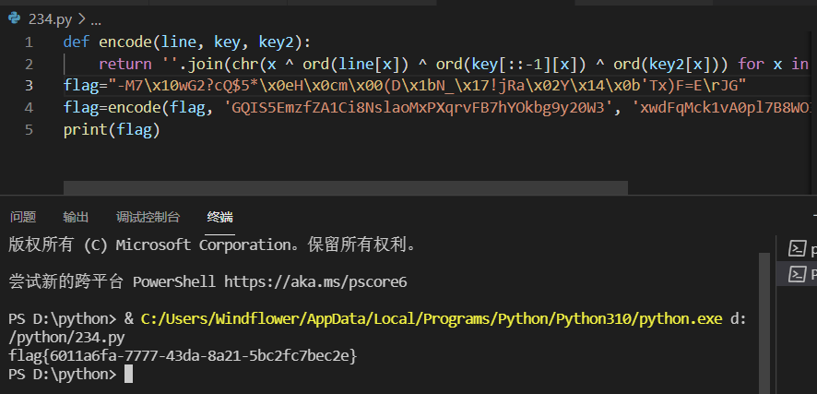
Task: Click the 版权所有 Microsoft Corporation line
Action: point(213,245)
